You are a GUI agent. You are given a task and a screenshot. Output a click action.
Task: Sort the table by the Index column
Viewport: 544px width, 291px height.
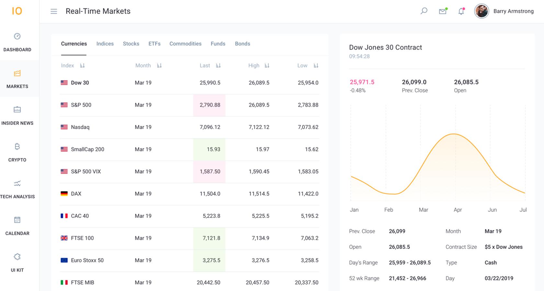[83, 66]
